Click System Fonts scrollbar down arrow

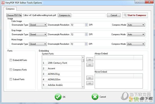(83, 87)
